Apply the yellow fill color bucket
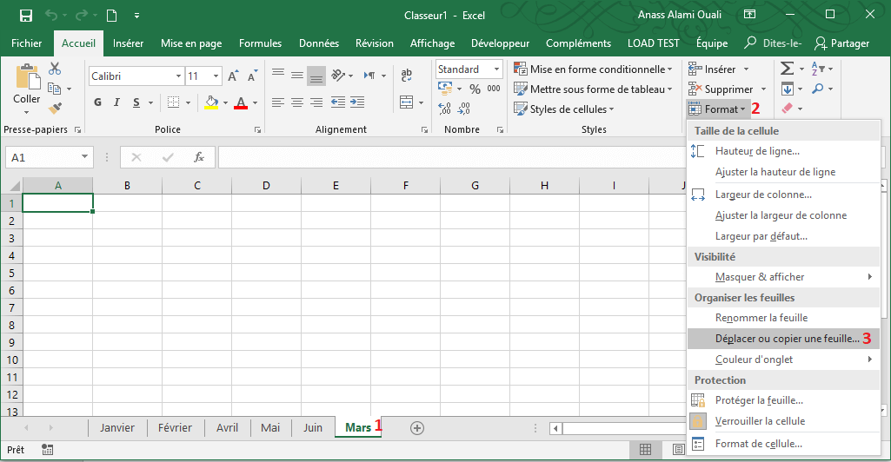Image resolution: width=891 pixels, height=462 pixels. tap(211, 102)
